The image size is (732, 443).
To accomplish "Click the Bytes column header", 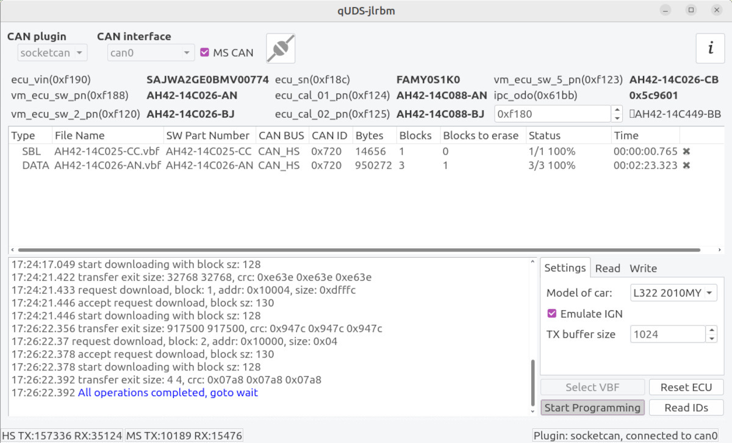I will point(373,135).
